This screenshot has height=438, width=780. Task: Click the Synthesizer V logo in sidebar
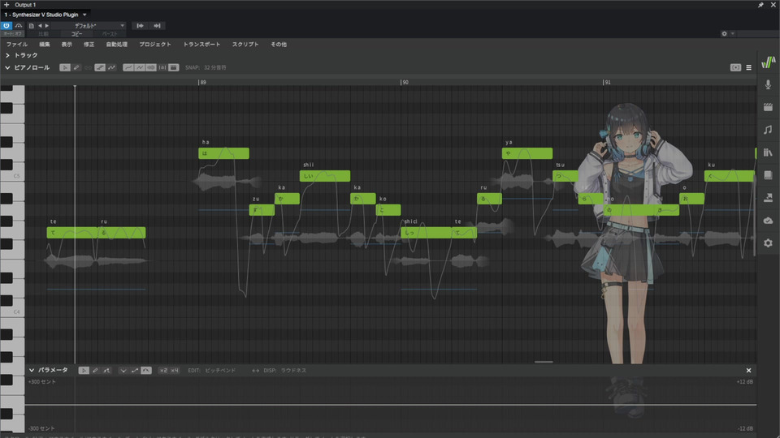point(768,62)
